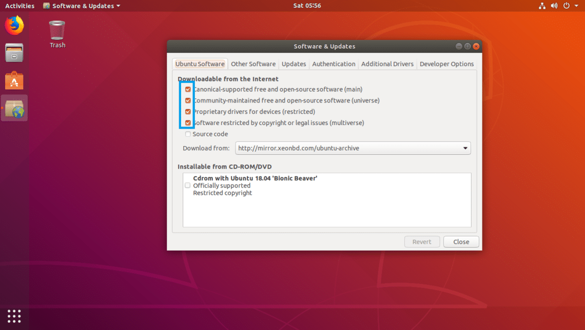
Task: Switch to the Other Software tab
Action: point(254,64)
